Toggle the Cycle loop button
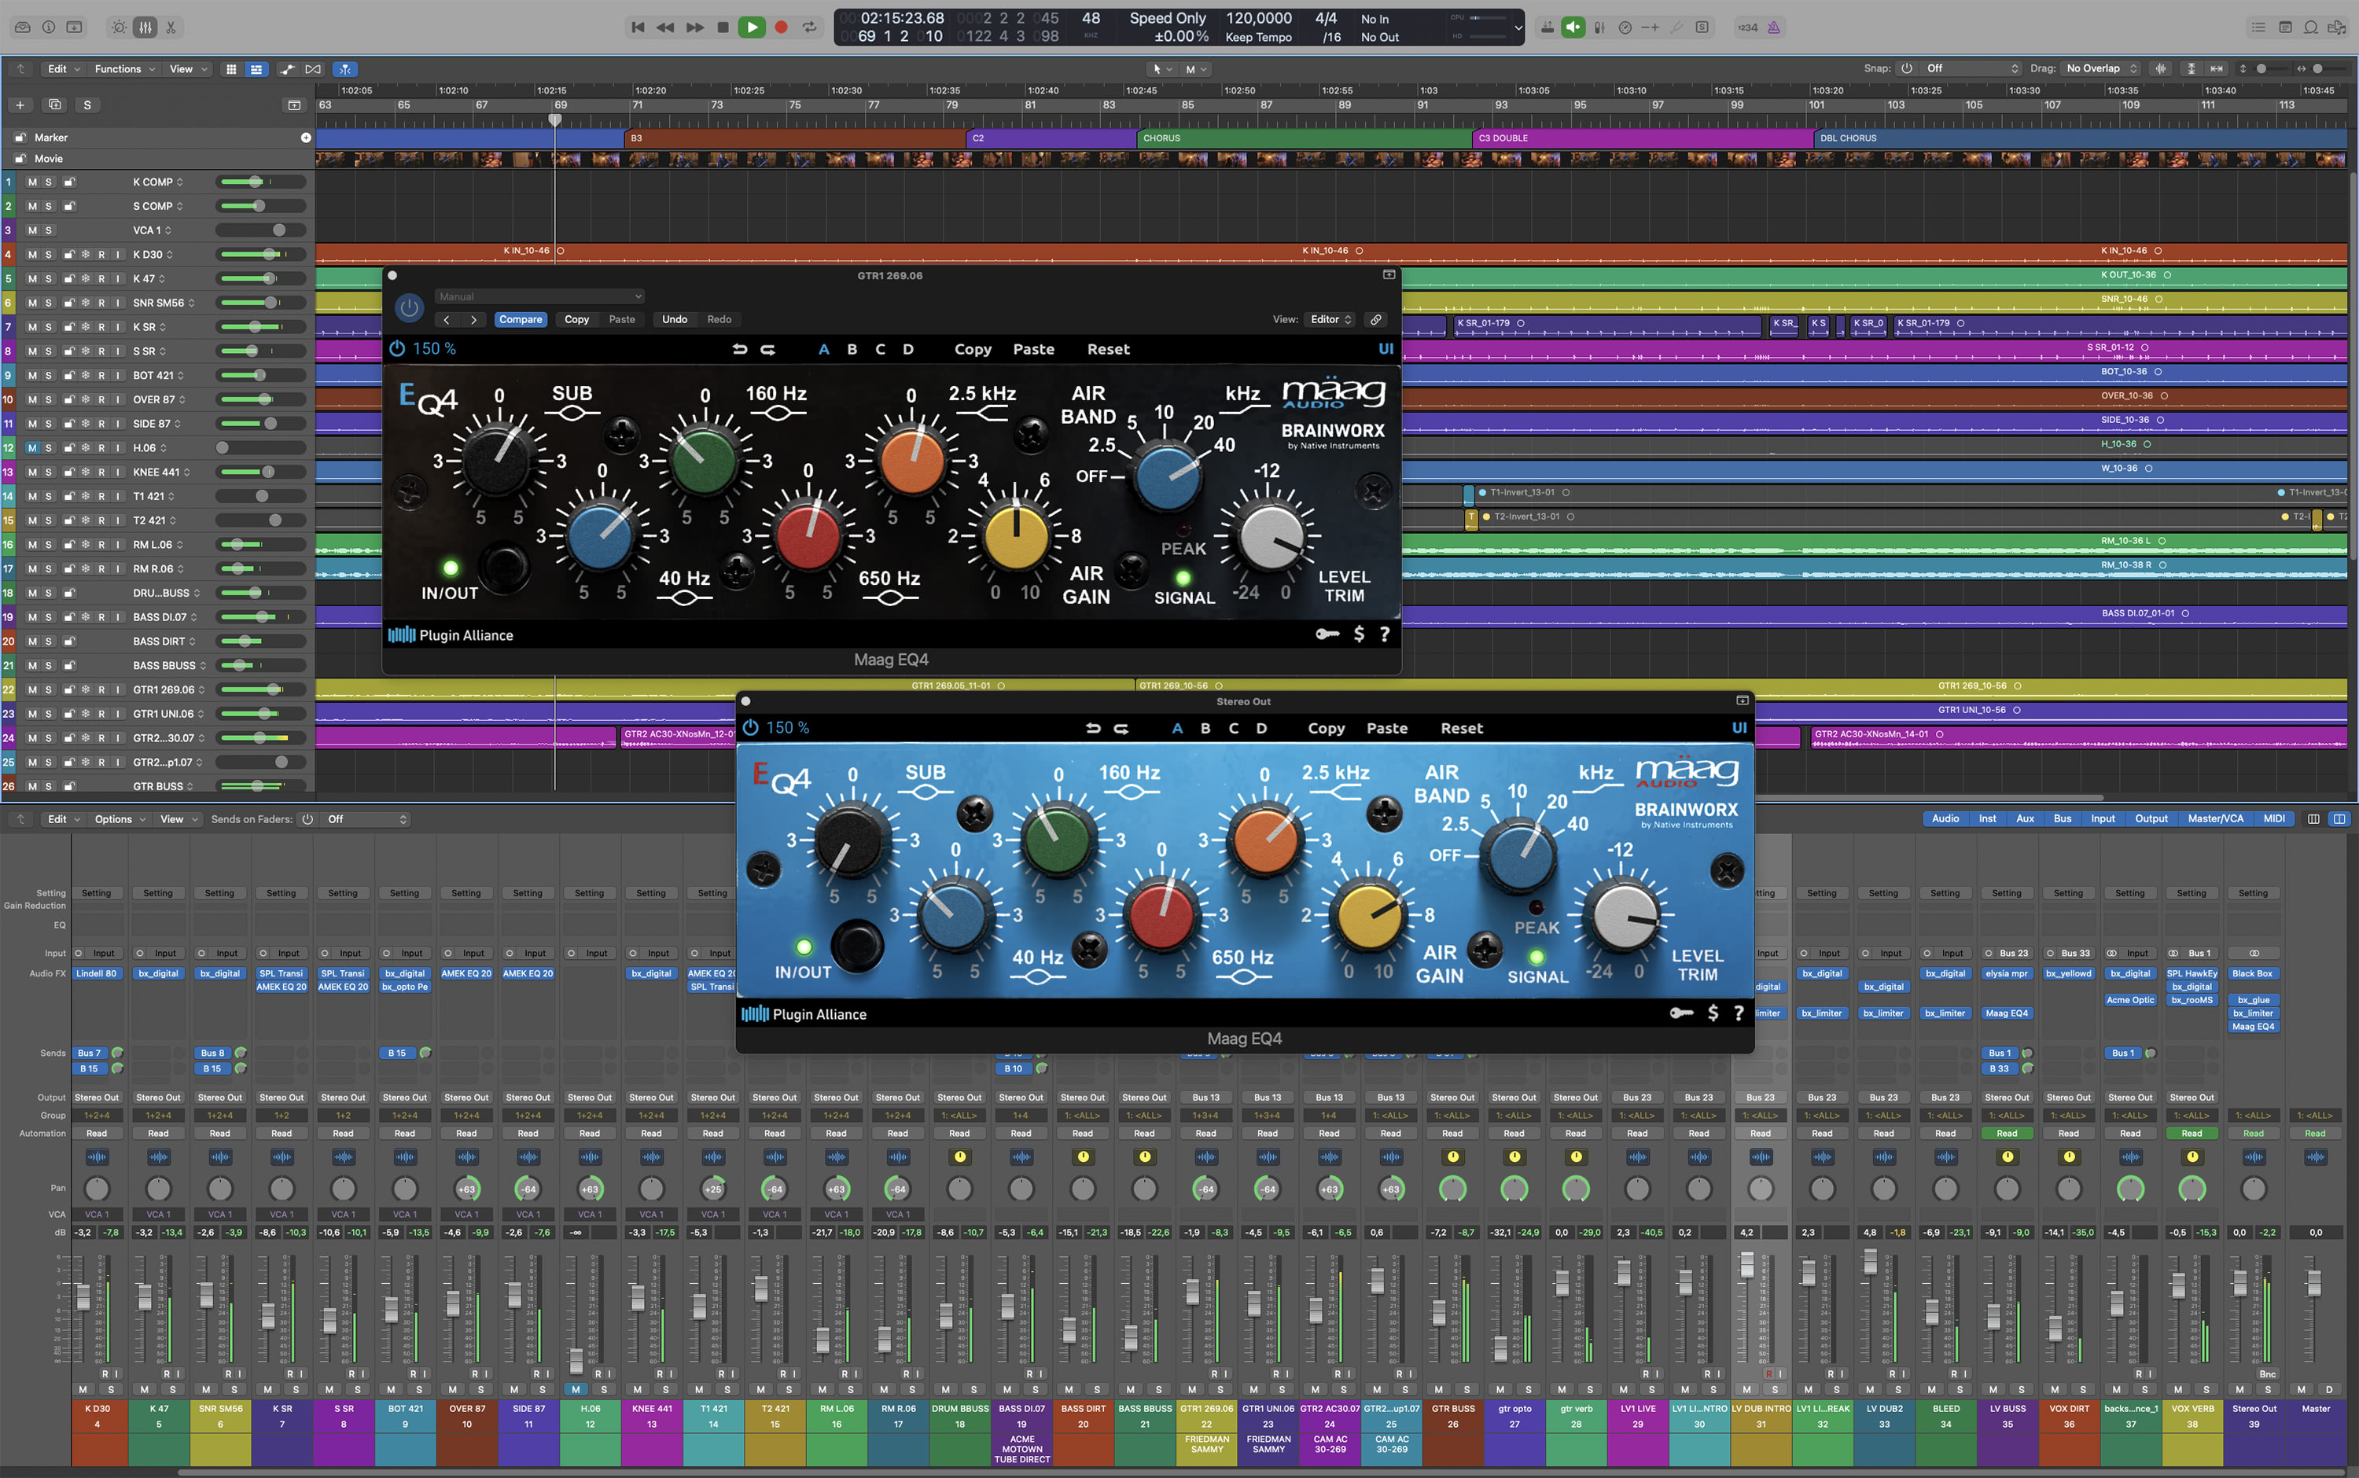The width and height of the screenshot is (2359, 1478). (809, 28)
